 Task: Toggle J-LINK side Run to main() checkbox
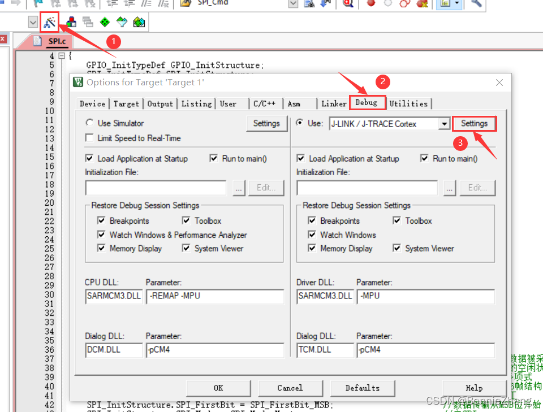pyautogui.click(x=424, y=158)
